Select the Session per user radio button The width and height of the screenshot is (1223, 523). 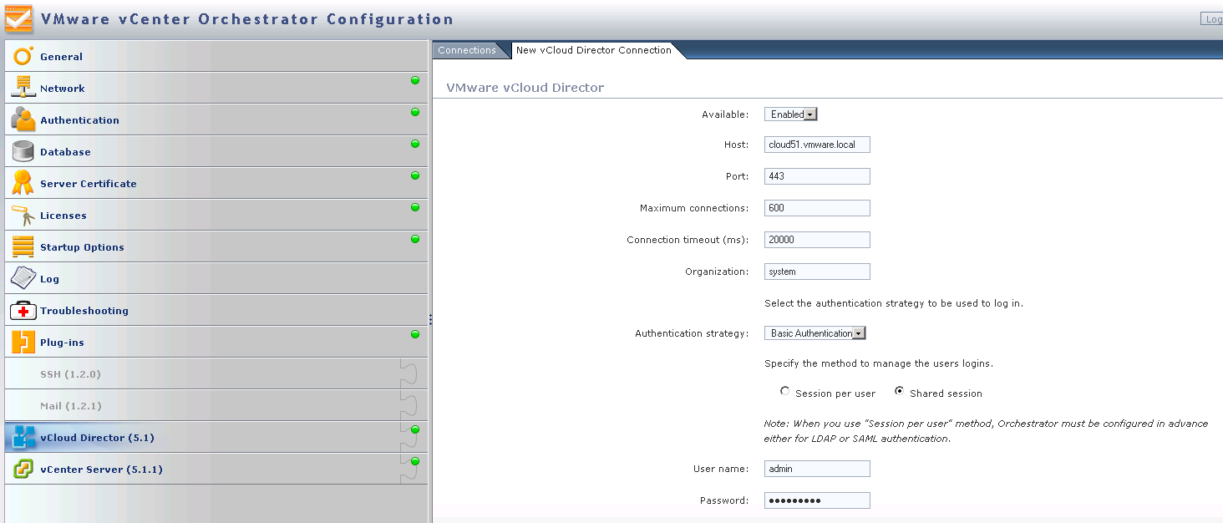pos(784,392)
